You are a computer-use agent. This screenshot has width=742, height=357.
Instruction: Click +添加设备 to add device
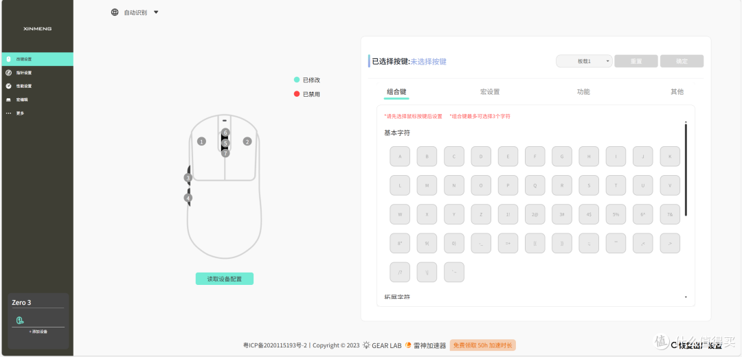(x=38, y=332)
